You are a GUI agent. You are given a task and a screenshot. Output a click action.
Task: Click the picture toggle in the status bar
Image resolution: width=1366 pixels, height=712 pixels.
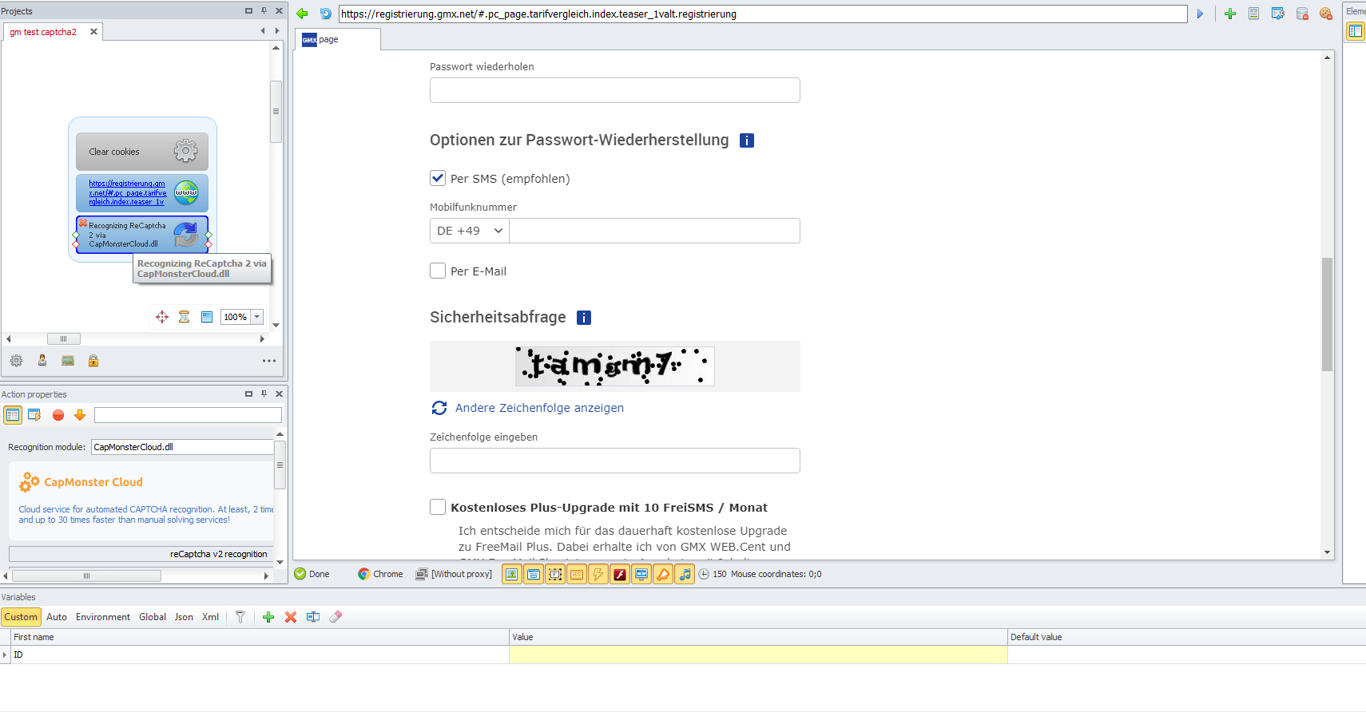(512, 574)
